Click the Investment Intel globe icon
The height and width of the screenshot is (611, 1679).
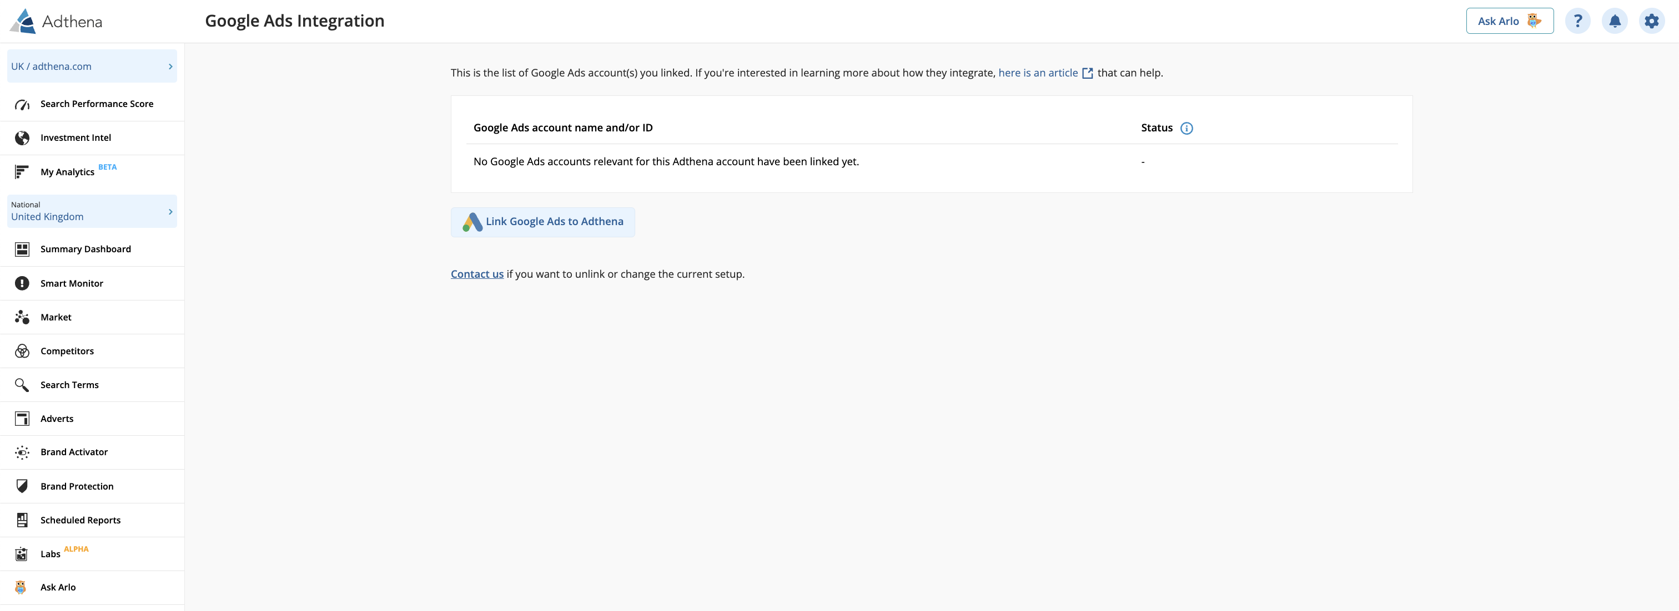point(22,138)
